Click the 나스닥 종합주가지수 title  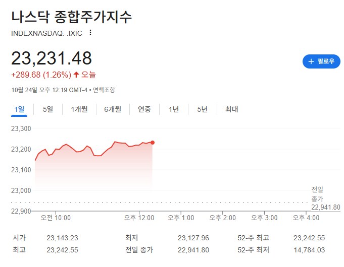click(x=71, y=16)
